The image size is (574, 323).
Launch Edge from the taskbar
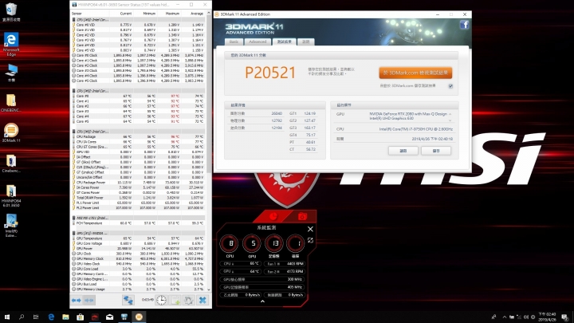(51, 317)
